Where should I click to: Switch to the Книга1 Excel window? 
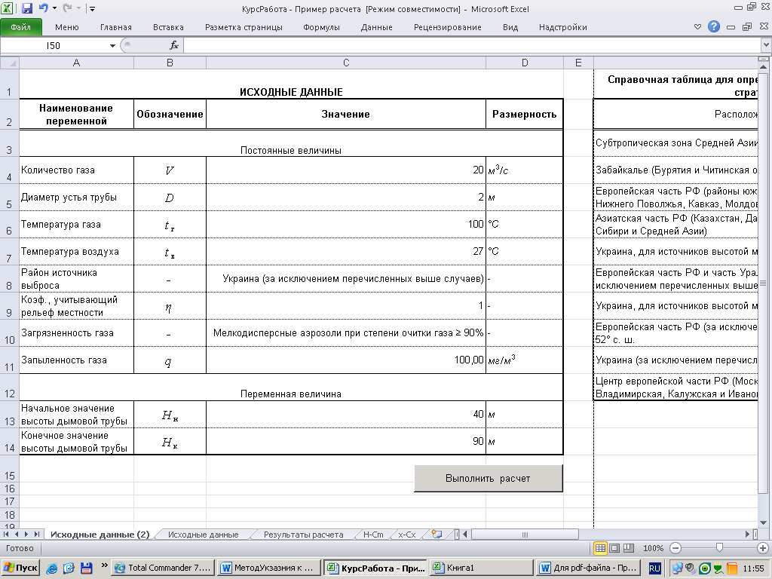pyautogui.click(x=482, y=568)
